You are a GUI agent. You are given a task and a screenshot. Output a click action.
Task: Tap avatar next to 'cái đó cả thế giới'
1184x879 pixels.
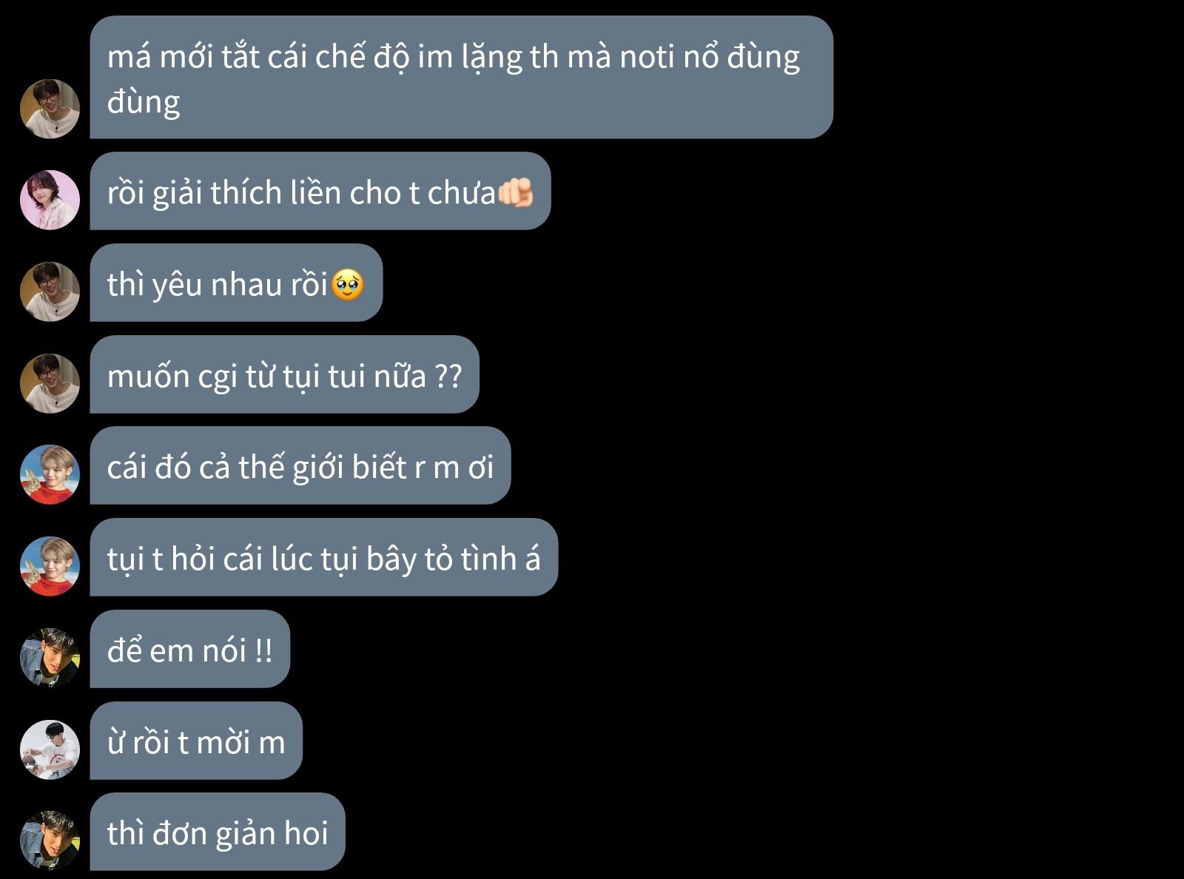point(50,474)
